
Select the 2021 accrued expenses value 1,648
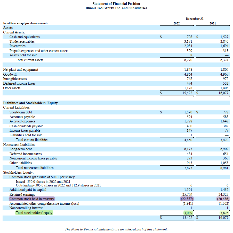(224, 121)
